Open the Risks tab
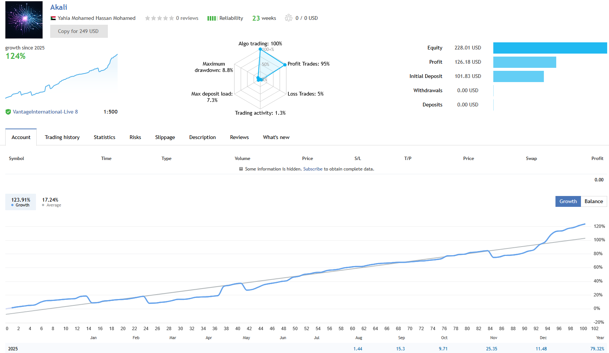Image resolution: width=609 pixels, height=353 pixels. 135,137
